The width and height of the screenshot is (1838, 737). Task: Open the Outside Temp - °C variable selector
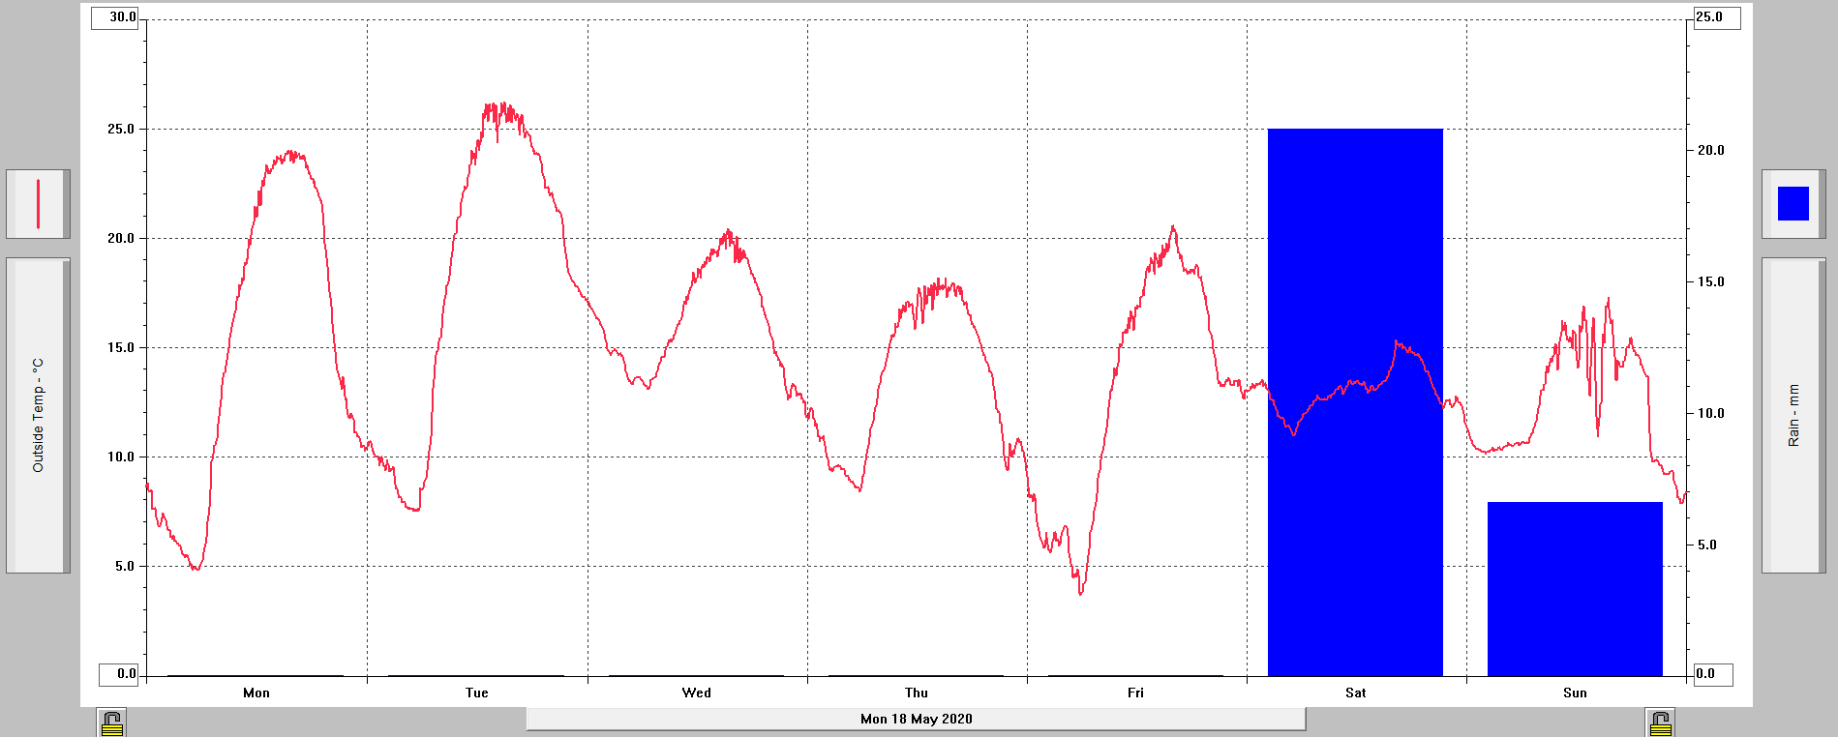(x=38, y=416)
